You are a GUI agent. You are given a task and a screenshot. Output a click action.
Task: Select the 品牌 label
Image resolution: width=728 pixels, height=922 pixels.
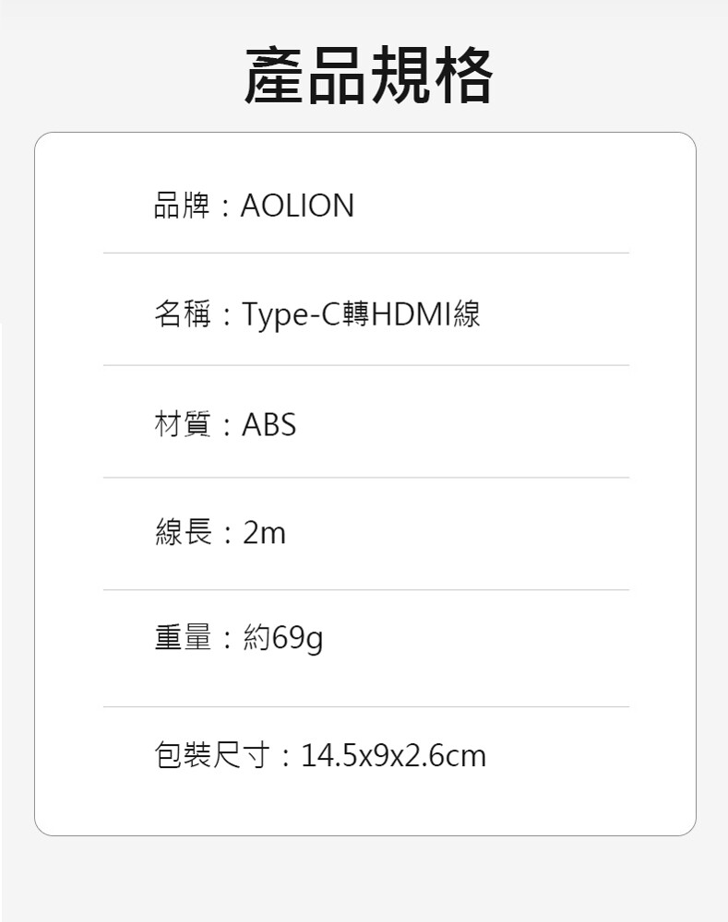coord(183,206)
